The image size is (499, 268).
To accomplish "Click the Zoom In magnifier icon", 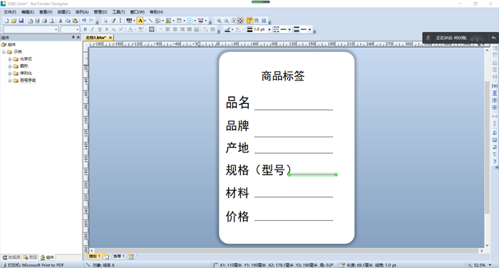I will [x=219, y=21].
